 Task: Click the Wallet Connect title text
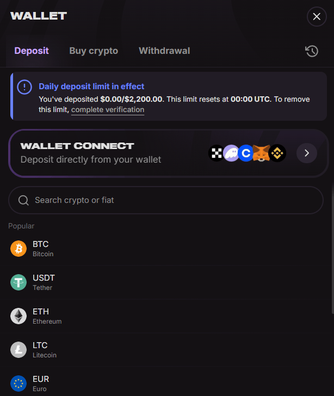(77, 146)
